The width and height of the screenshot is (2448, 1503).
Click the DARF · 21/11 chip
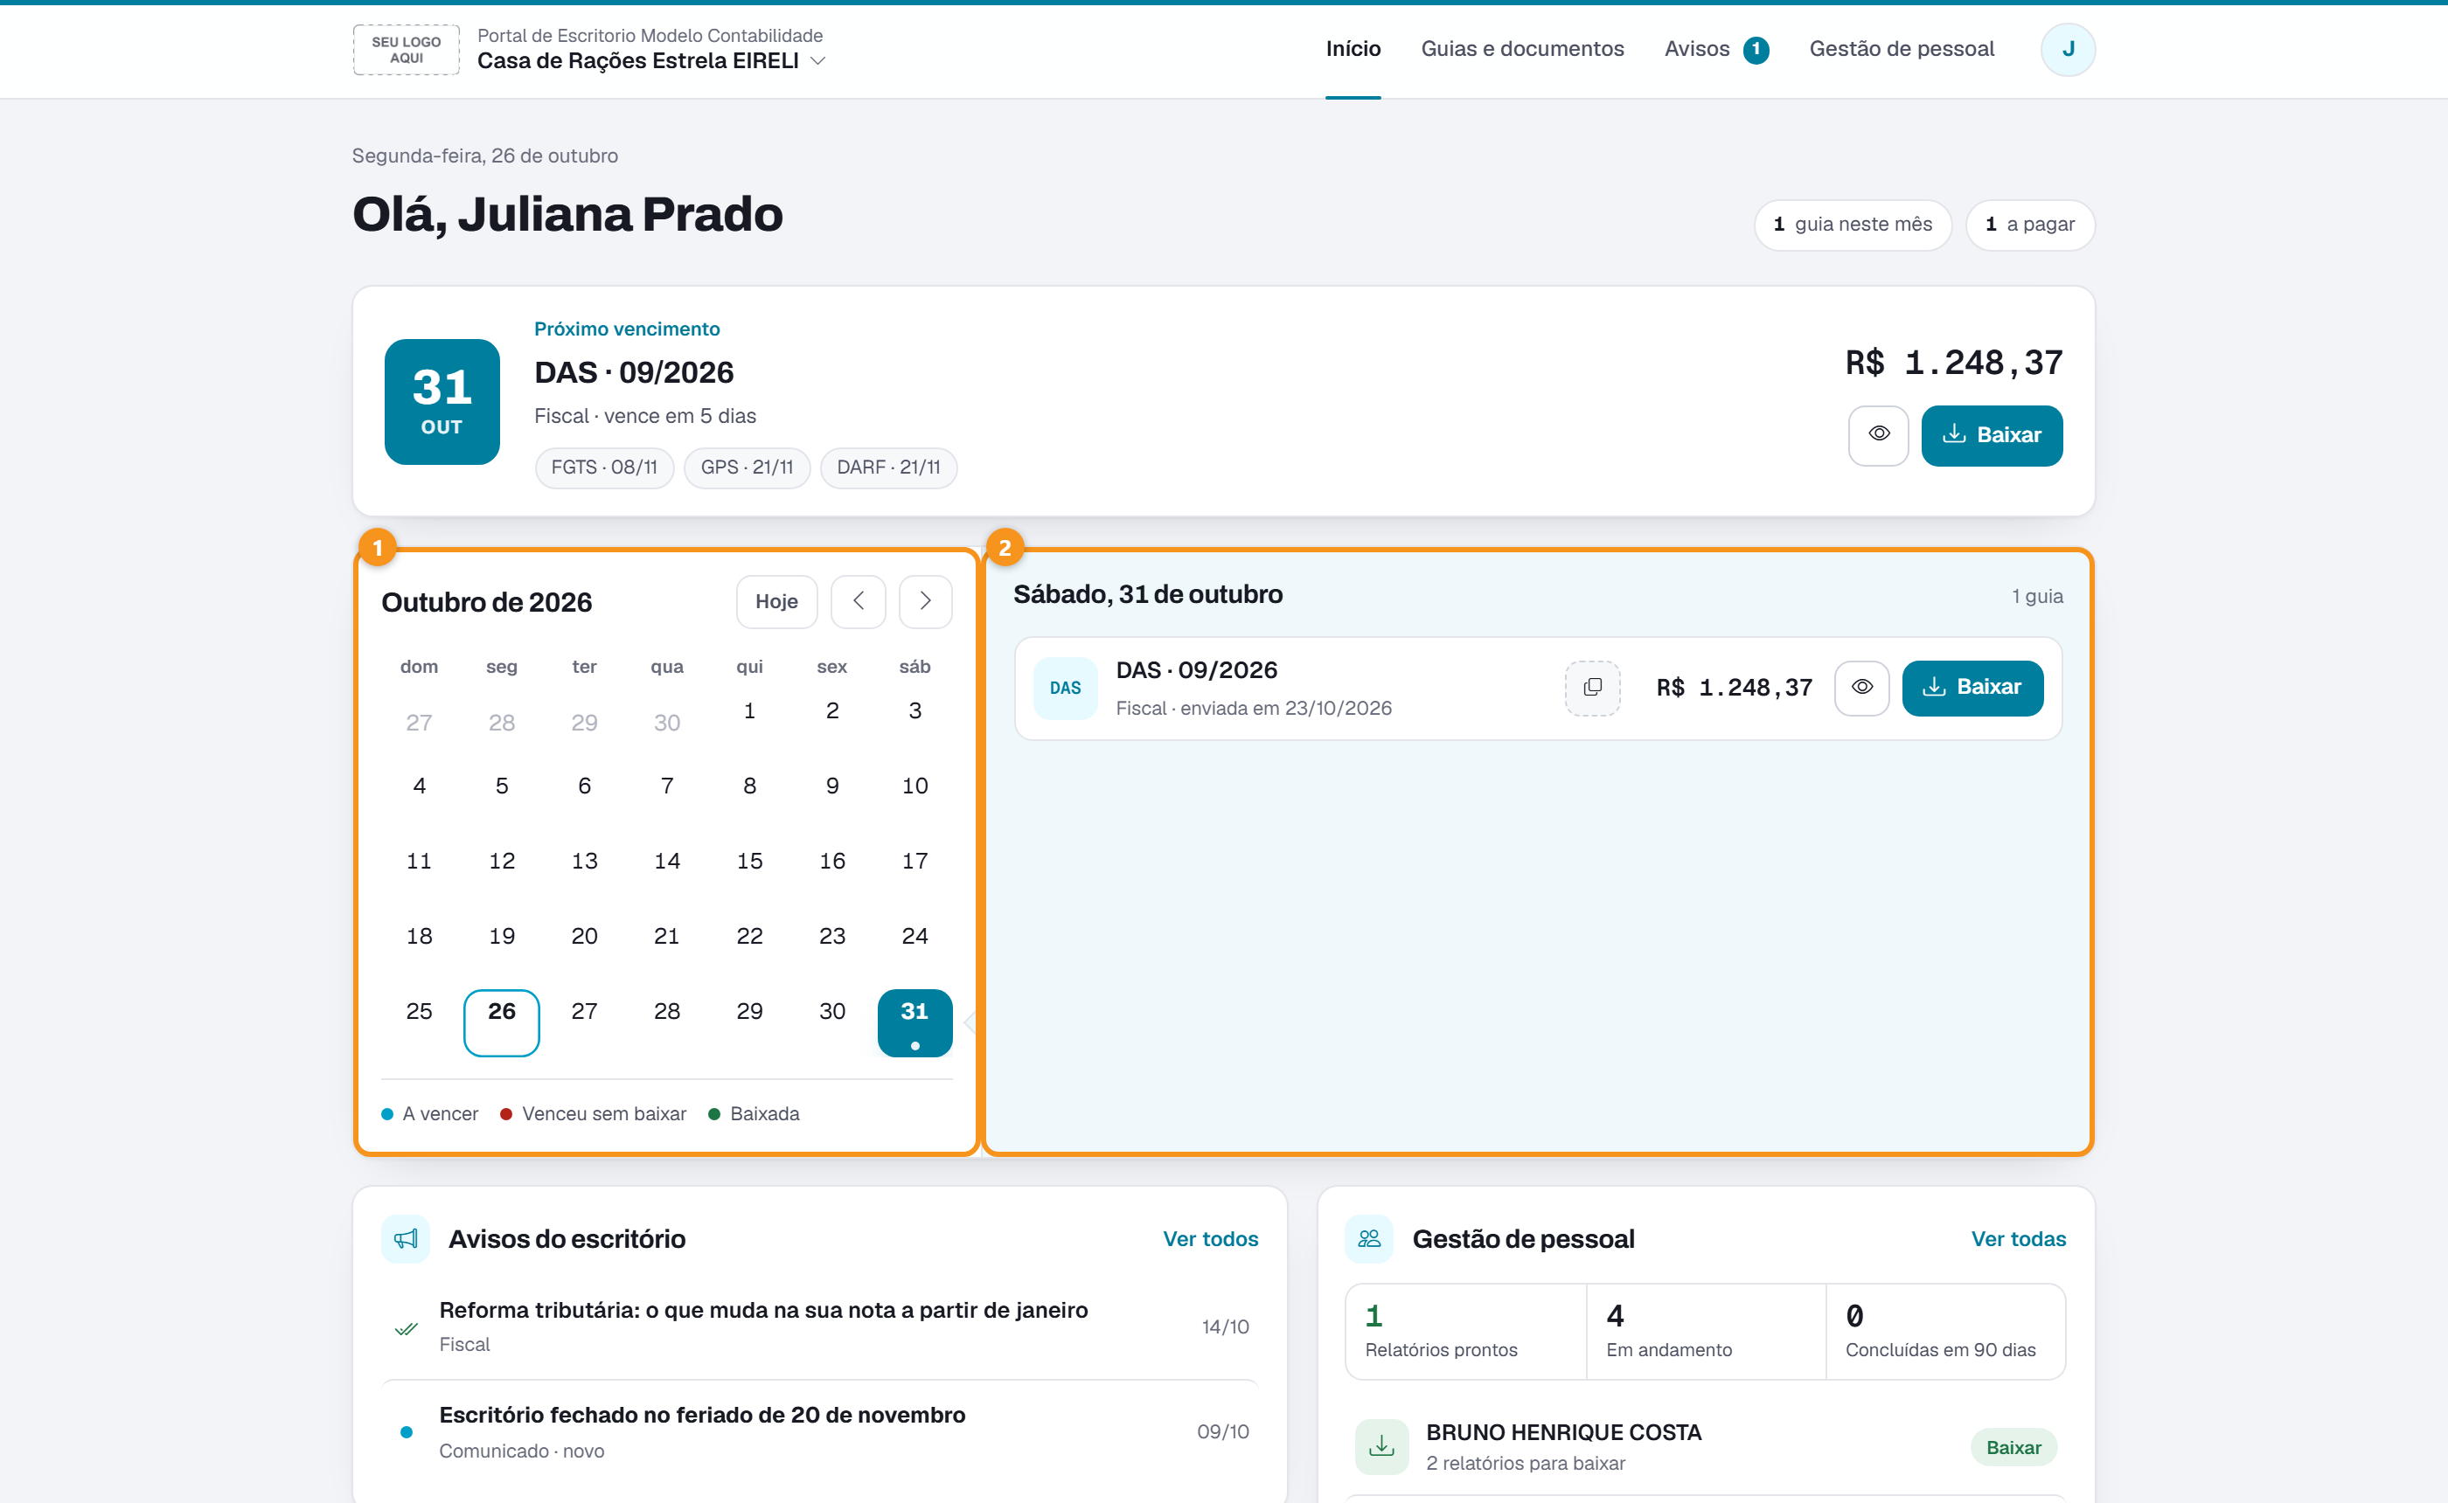[x=888, y=468]
